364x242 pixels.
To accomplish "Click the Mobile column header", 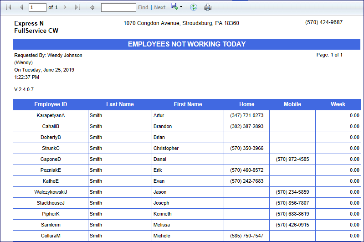I will [x=292, y=104].
